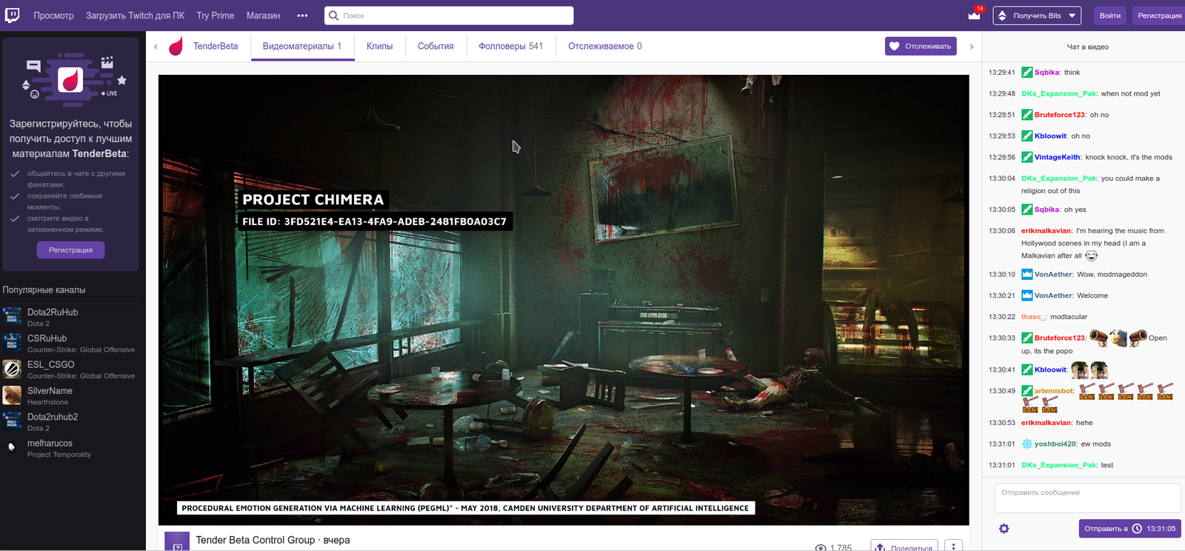1185x551 pixels.
Task: Click top-right Регистрация button
Action: (1159, 16)
